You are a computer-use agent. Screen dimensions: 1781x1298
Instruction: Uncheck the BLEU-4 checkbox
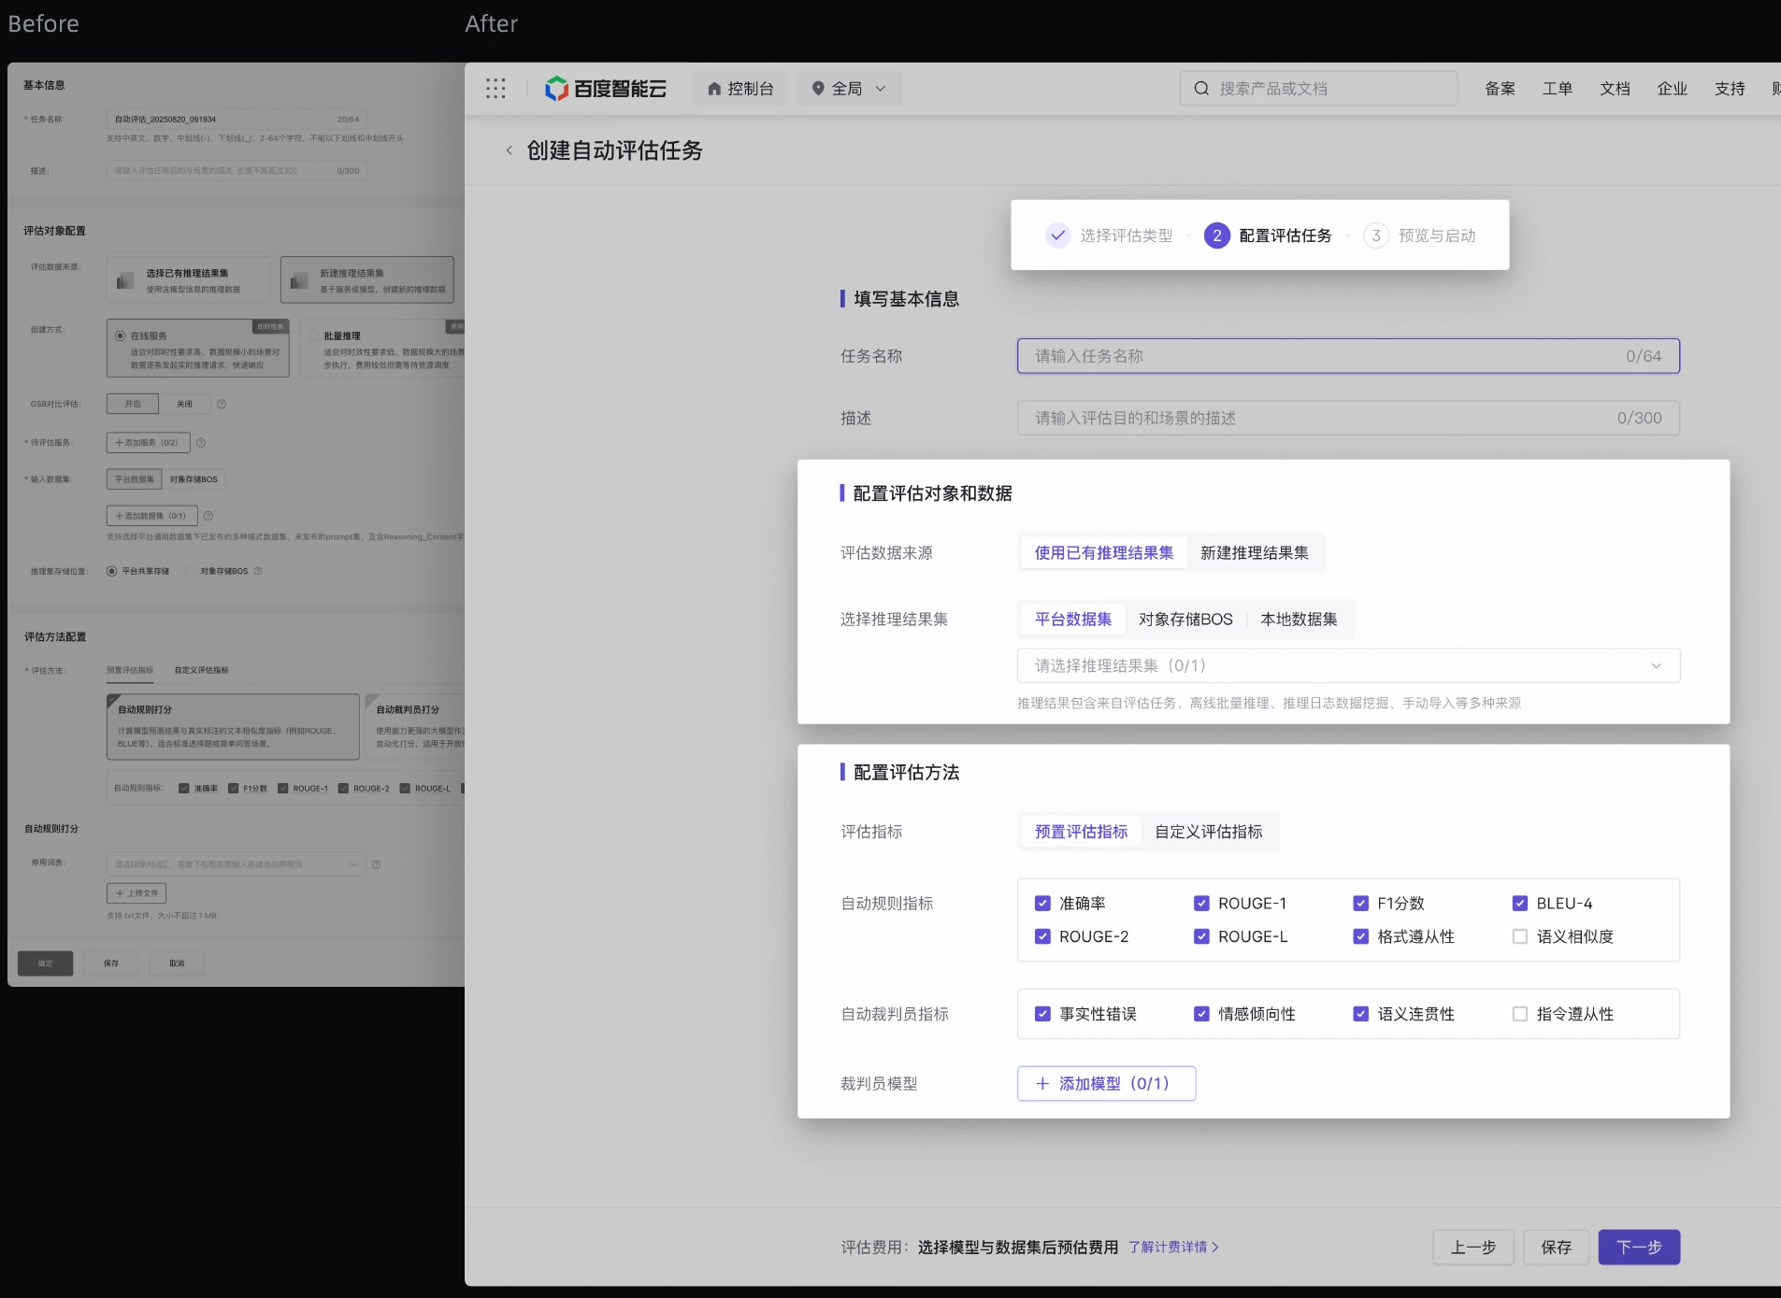[1520, 904]
